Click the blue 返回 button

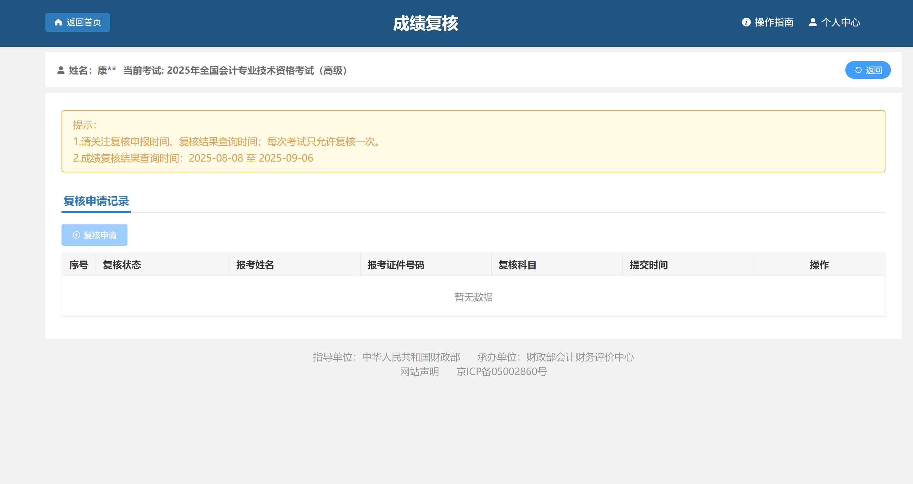(x=868, y=70)
